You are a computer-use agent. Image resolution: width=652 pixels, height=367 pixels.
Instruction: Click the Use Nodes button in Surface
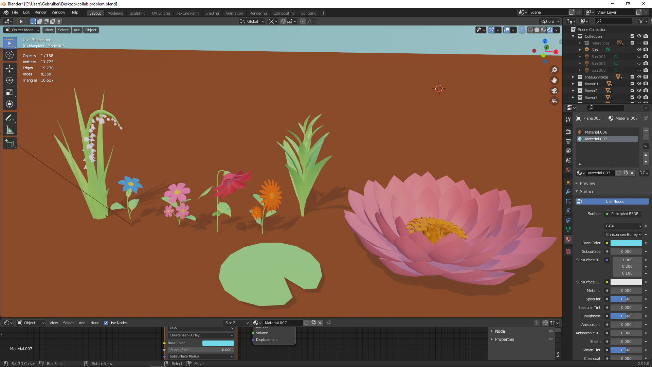point(615,202)
